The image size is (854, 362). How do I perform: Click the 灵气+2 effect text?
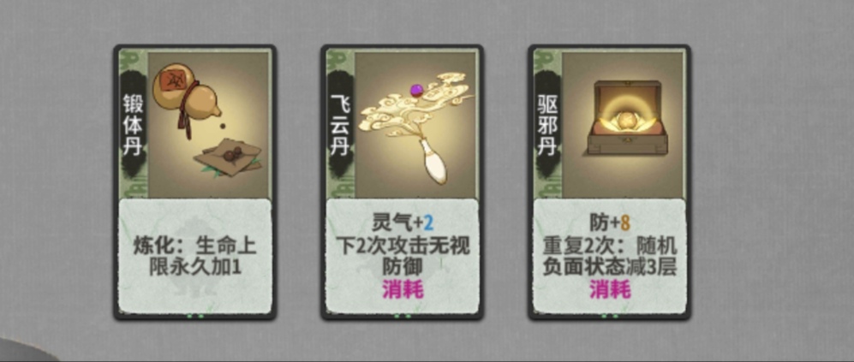coord(403,223)
